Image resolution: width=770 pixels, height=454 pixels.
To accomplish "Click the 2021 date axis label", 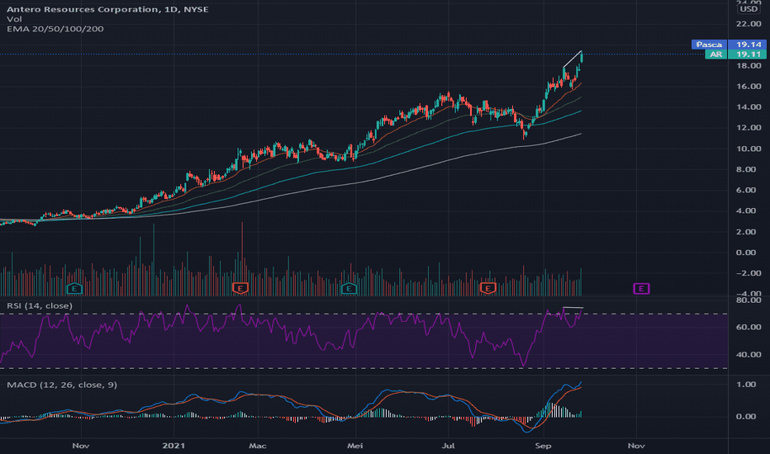I will 173,446.
